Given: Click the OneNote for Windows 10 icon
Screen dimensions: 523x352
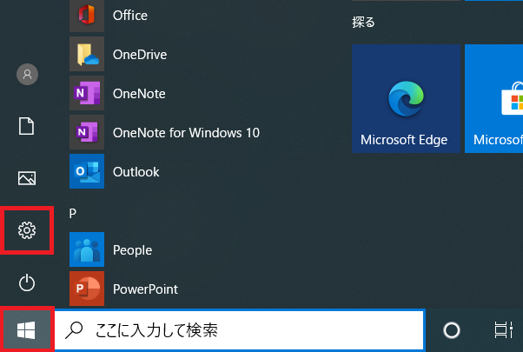Looking at the screenshot, I should click(87, 132).
